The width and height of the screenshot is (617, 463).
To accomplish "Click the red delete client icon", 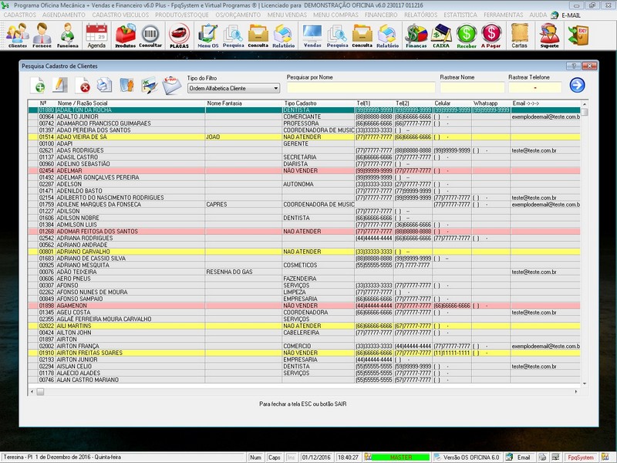I will 84,85.
